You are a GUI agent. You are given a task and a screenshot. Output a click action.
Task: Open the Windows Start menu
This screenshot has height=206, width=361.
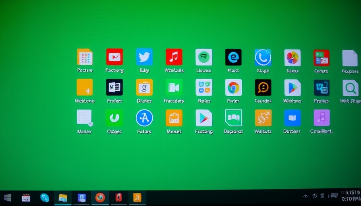(x=8, y=198)
